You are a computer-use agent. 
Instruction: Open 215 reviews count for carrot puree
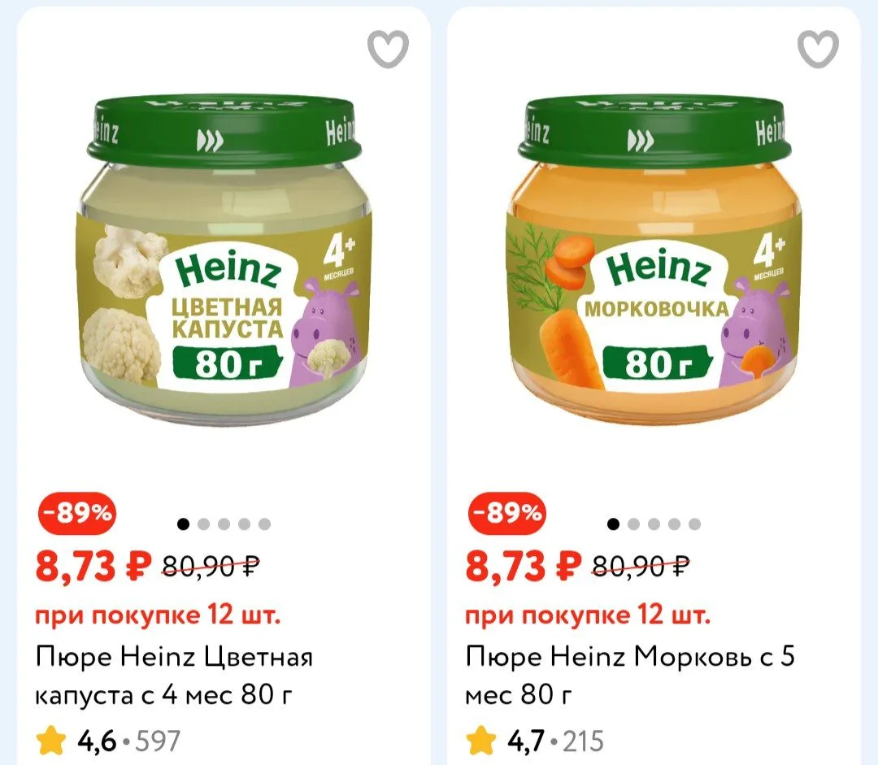point(584,741)
